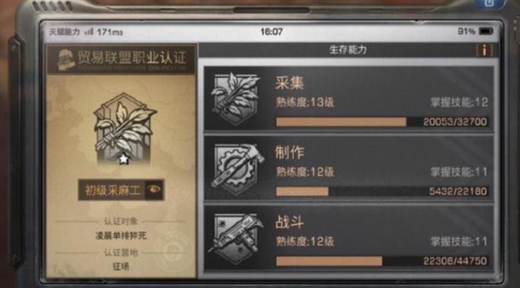Select the 生存能力 title tab

(348, 50)
